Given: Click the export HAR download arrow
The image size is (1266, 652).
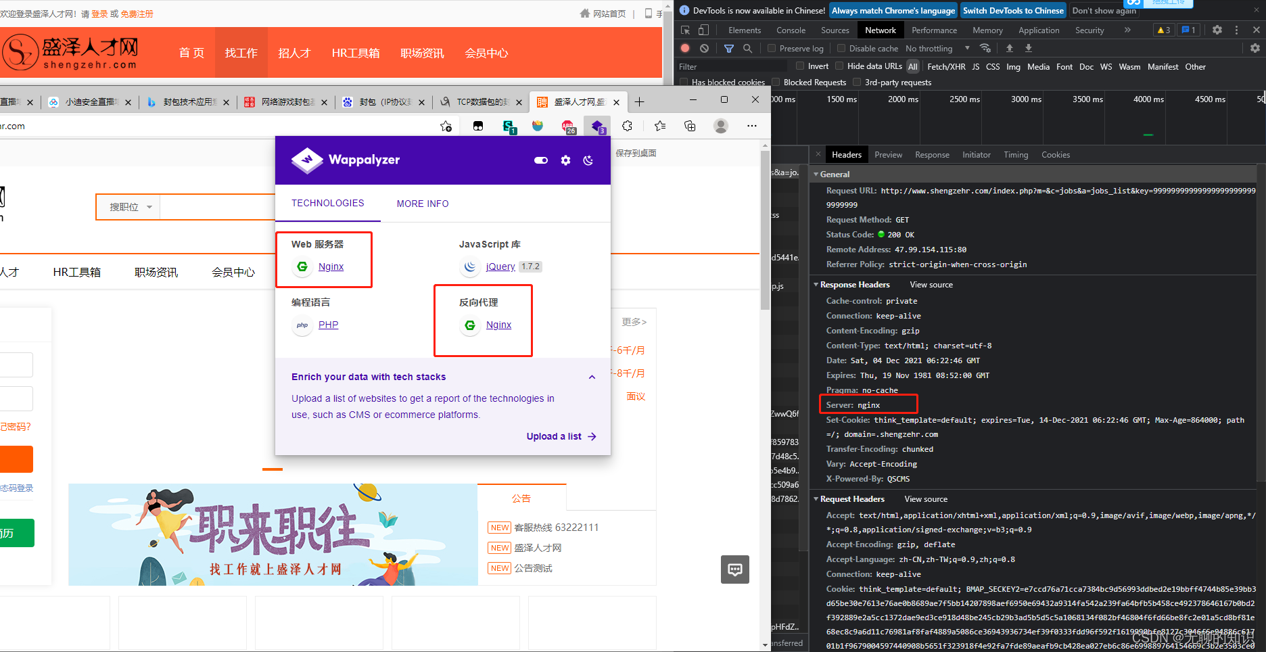Looking at the screenshot, I should point(1029,48).
